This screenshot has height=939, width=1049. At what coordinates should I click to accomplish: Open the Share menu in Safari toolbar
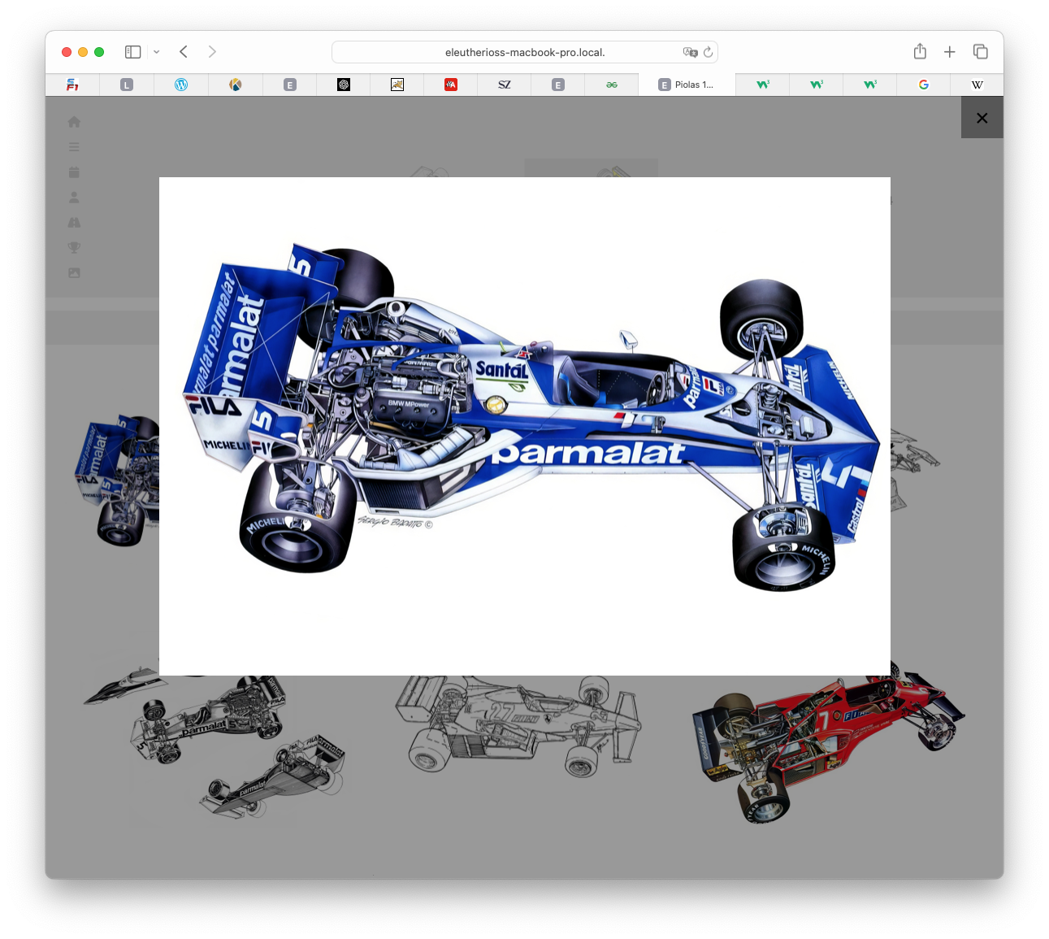point(920,52)
